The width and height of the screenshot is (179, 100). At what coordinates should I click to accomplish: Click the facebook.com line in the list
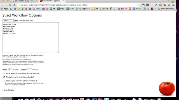[x=10, y=24]
